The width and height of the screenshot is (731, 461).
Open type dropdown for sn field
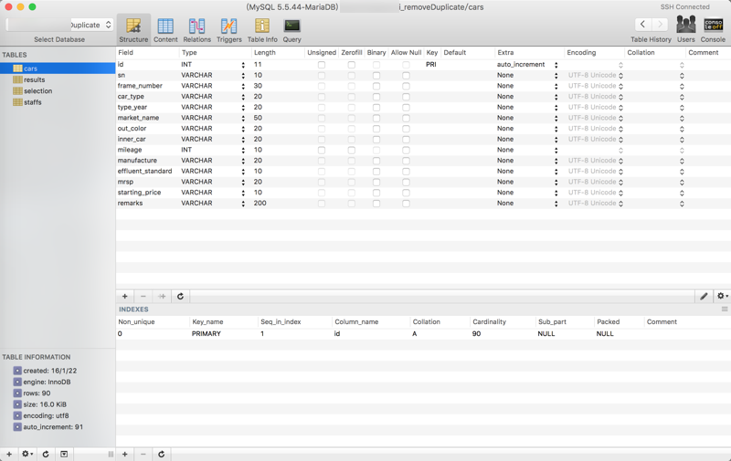pos(243,76)
